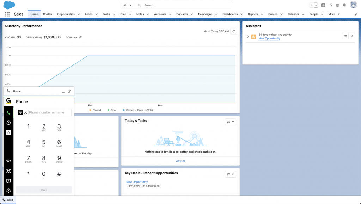The width and height of the screenshot is (361, 204).
Task: Click the global actions plus icon
Action: pos(323,5)
